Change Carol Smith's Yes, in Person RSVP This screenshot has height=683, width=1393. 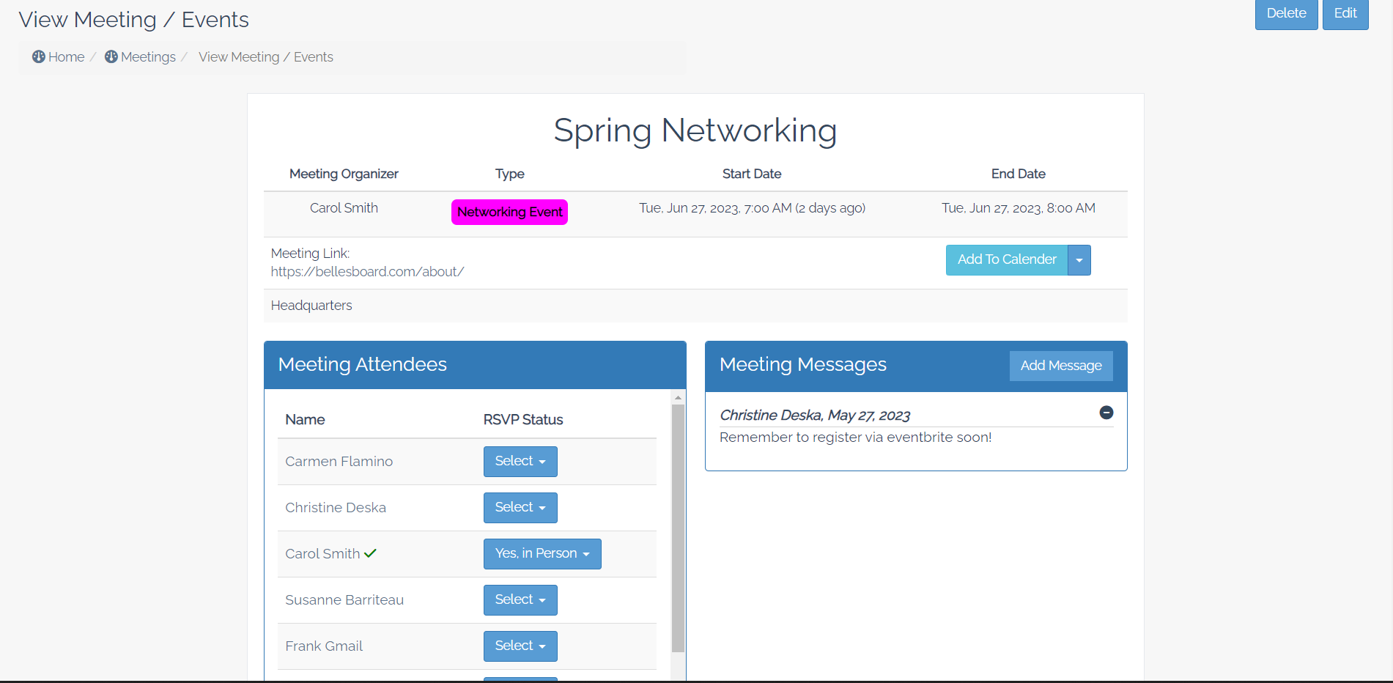click(542, 554)
